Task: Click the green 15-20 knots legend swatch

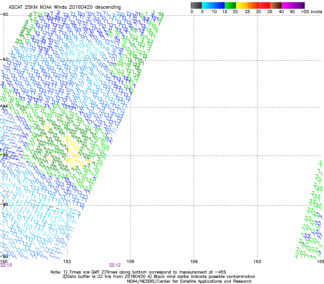Action: [230, 5]
